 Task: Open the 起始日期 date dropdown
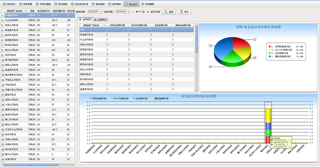[101, 12]
